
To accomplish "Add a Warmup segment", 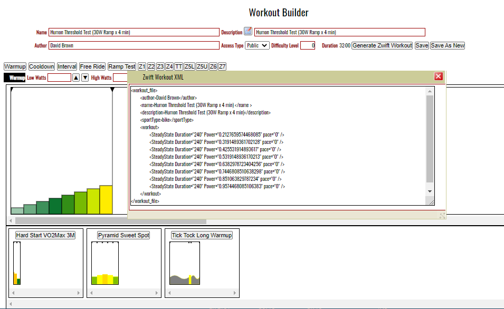I will point(15,66).
